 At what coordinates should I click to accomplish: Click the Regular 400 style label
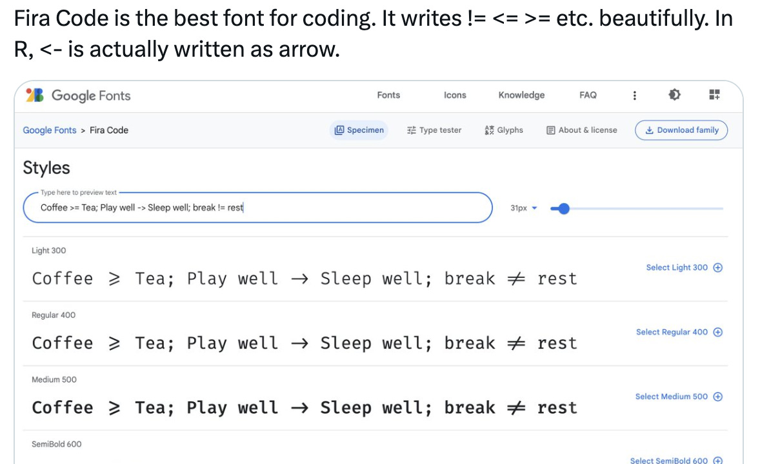[x=54, y=315]
